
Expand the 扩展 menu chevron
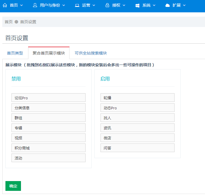tap(184, 5)
